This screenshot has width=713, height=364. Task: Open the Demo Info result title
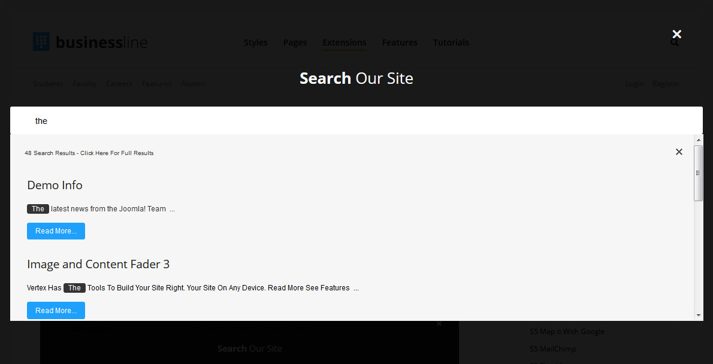55,186
